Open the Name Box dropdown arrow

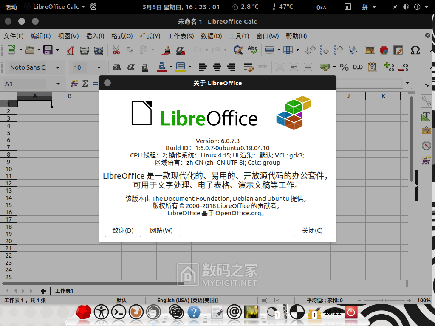tap(58, 84)
